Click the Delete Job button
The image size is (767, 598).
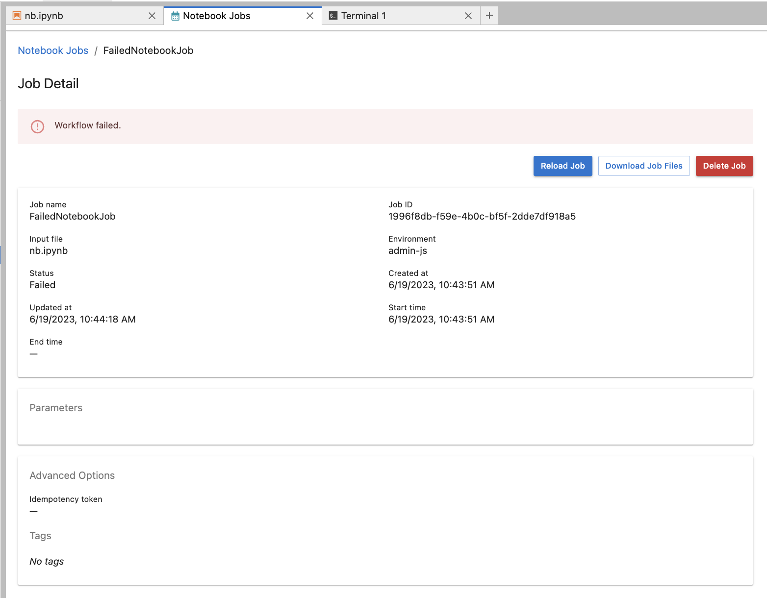coord(724,166)
